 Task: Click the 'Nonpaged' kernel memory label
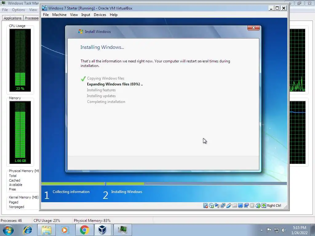tap(17, 207)
